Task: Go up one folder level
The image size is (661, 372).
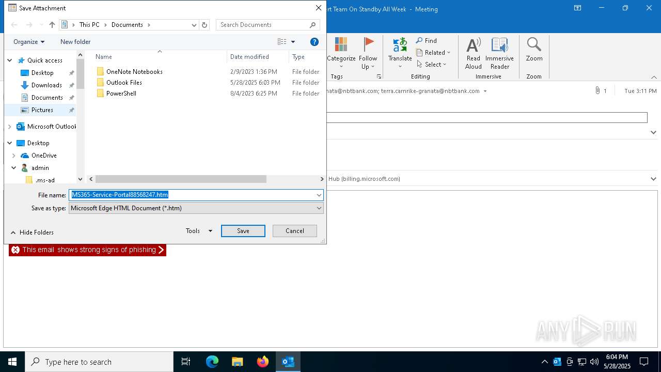Action: (52, 25)
